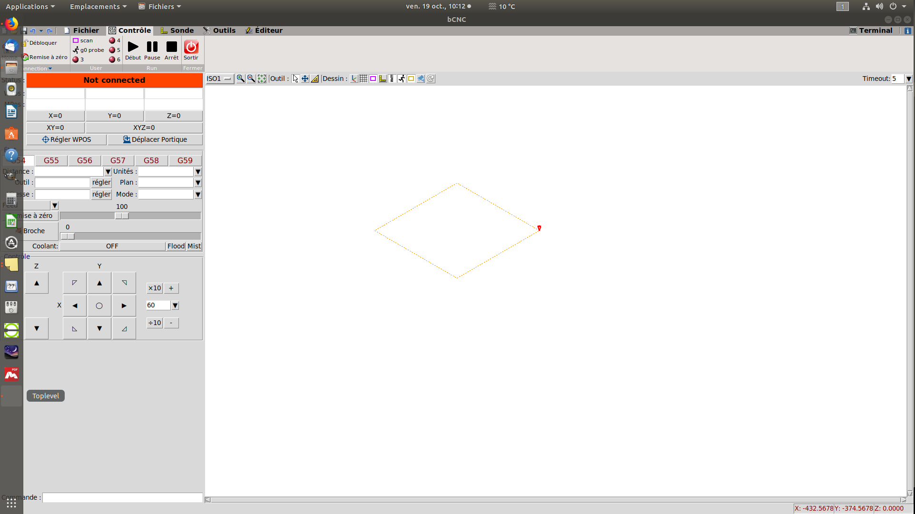Click the undo arrow icon
The height and width of the screenshot is (514, 915).
coord(33,30)
